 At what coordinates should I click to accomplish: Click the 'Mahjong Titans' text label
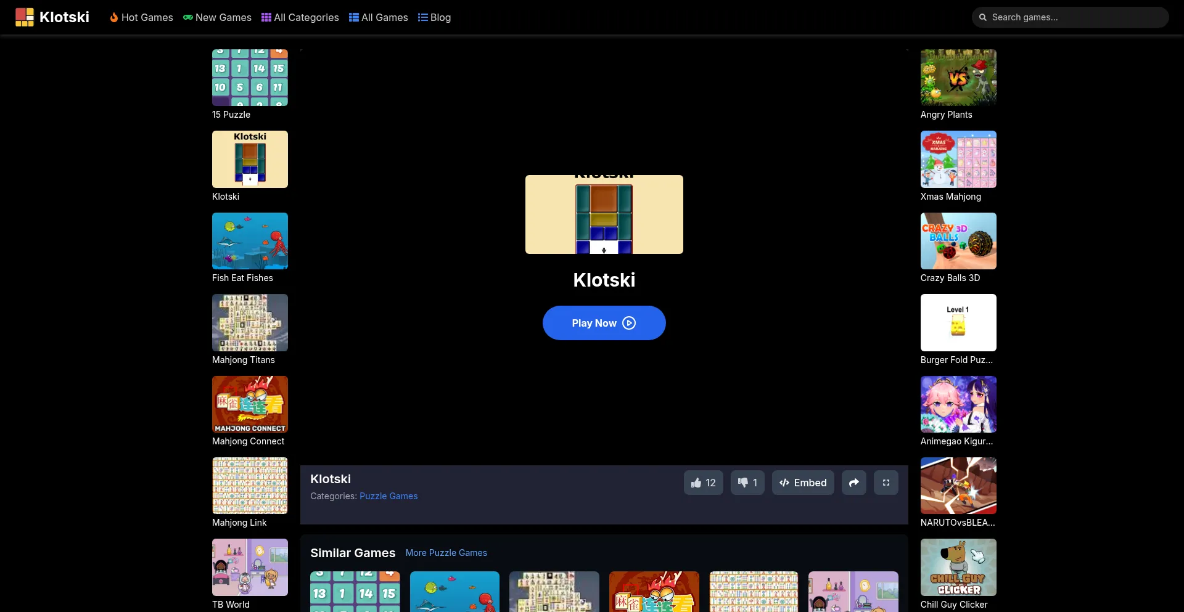tap(244, 360)
